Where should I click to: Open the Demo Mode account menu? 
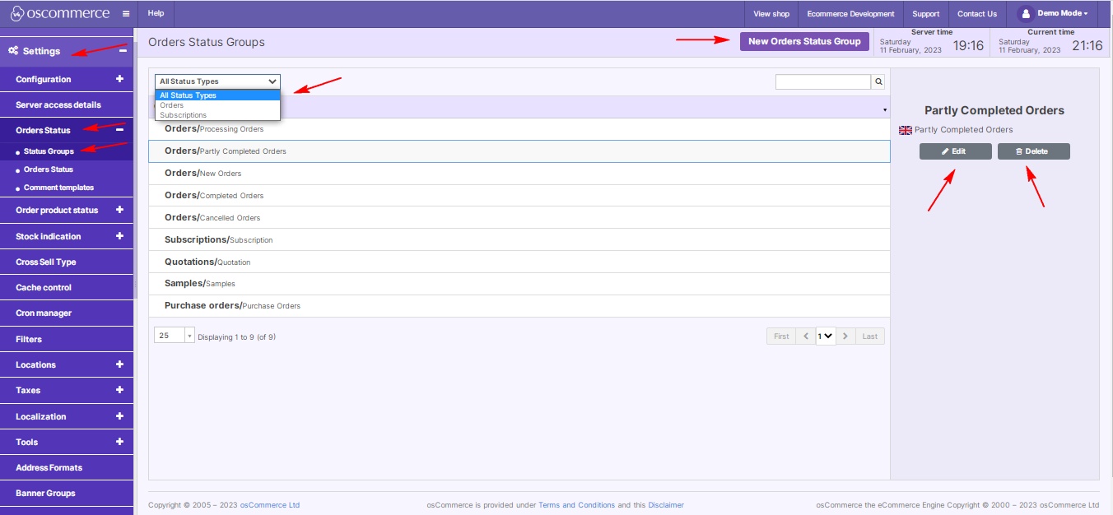[1063, 14]
